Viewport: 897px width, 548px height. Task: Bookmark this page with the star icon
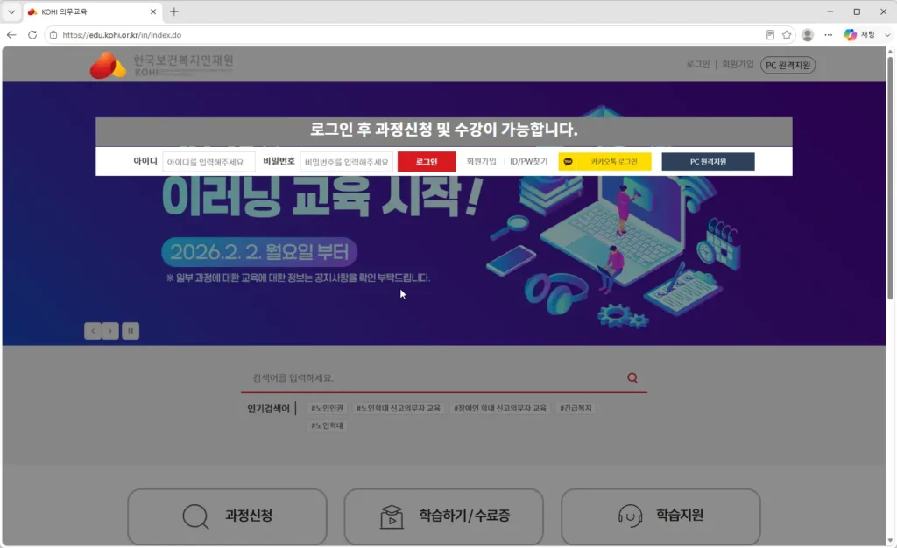(x=787, y=35)
